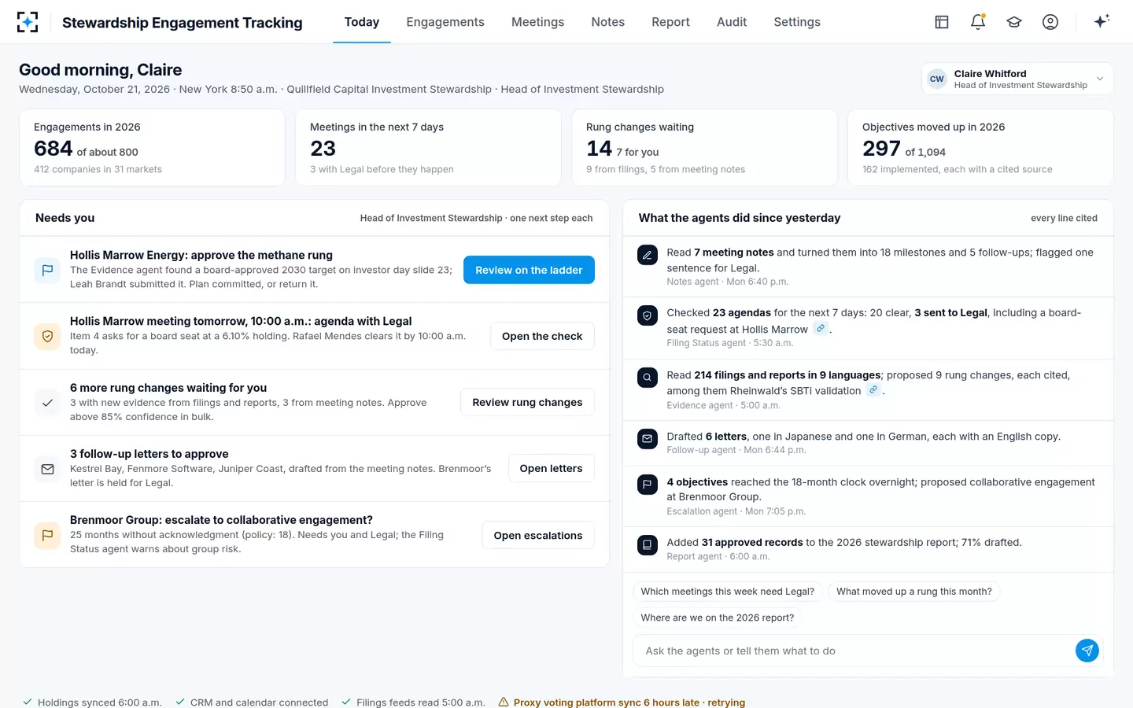Select 'Which meetings this week need Legal?' suggestion

pyautogui.click(x=728, y=592)
